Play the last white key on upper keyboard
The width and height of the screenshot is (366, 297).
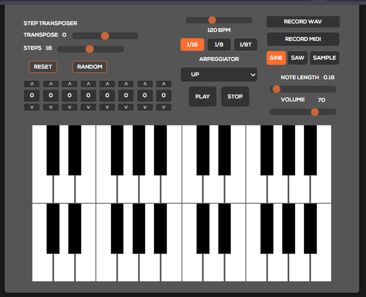(x=321, y=189)
